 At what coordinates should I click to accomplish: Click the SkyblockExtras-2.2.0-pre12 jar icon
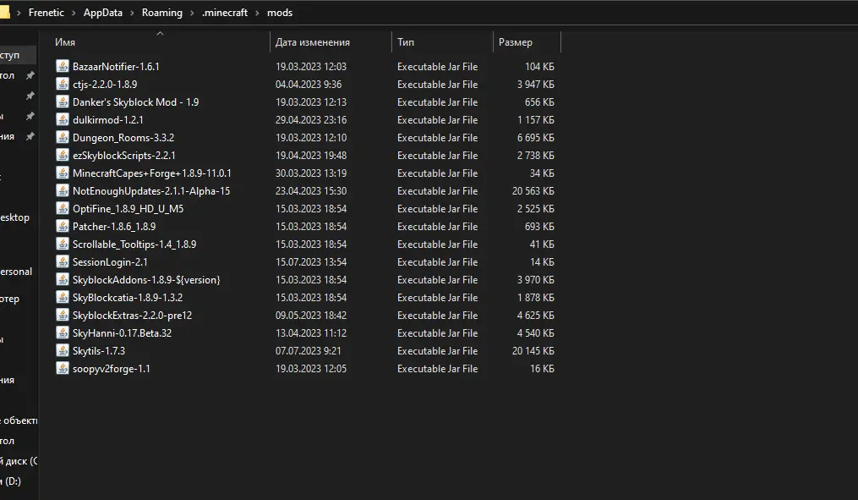[63, 316]
